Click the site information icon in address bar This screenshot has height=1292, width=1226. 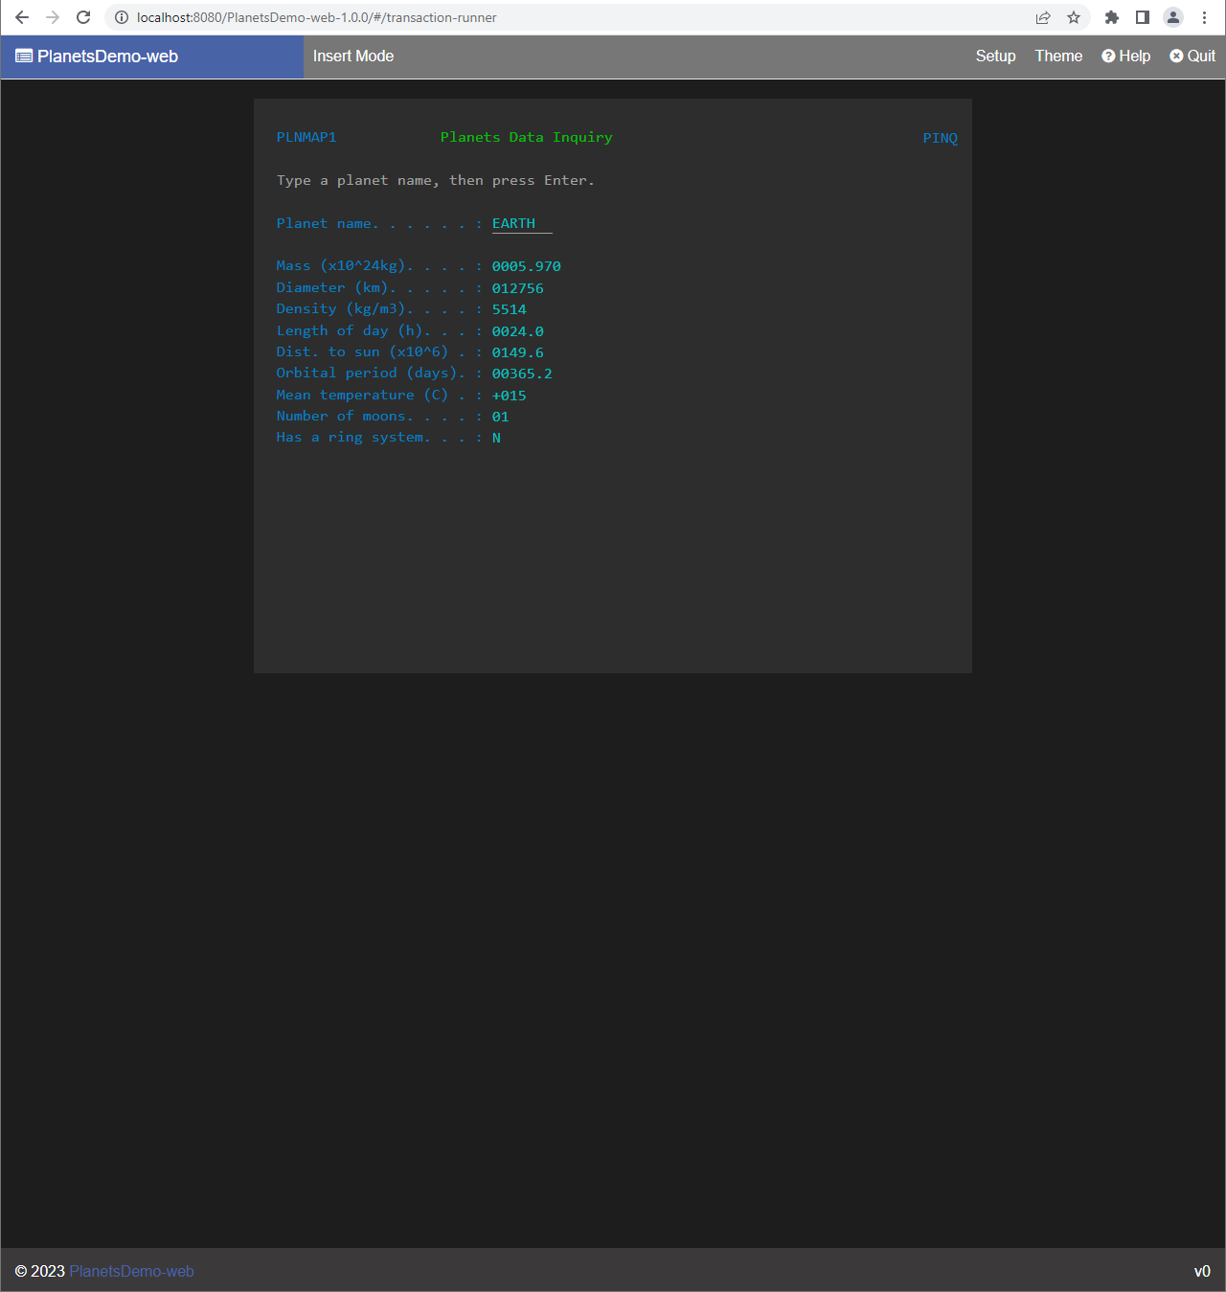point(122,17)
